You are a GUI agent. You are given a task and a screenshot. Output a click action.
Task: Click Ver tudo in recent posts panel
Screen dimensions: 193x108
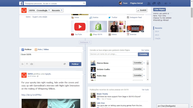tap(145, 90)
